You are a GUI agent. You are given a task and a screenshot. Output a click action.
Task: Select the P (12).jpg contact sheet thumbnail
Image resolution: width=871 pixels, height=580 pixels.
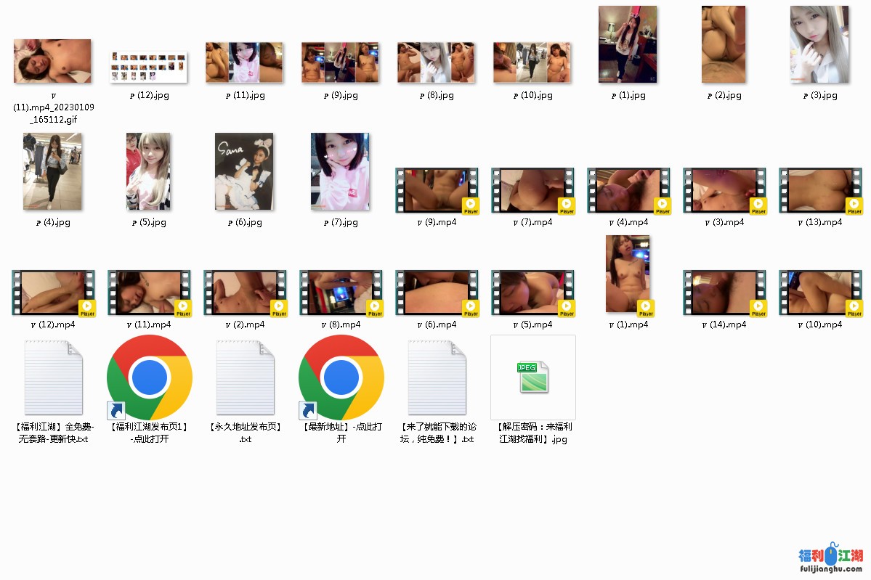point(149,67)
